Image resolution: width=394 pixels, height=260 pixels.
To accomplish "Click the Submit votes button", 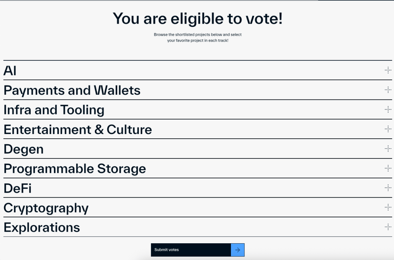I will coord(197,250).
